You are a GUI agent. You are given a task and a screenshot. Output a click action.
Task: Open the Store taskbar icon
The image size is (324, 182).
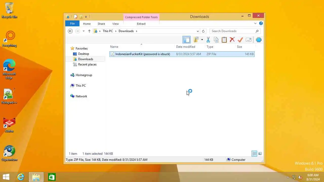coord(52,177)
